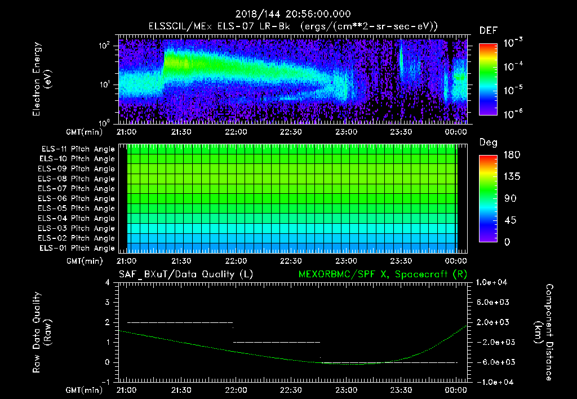Click 00:00 tick label under bottom plot
The image size is (577, 399).
coord(455,390)
